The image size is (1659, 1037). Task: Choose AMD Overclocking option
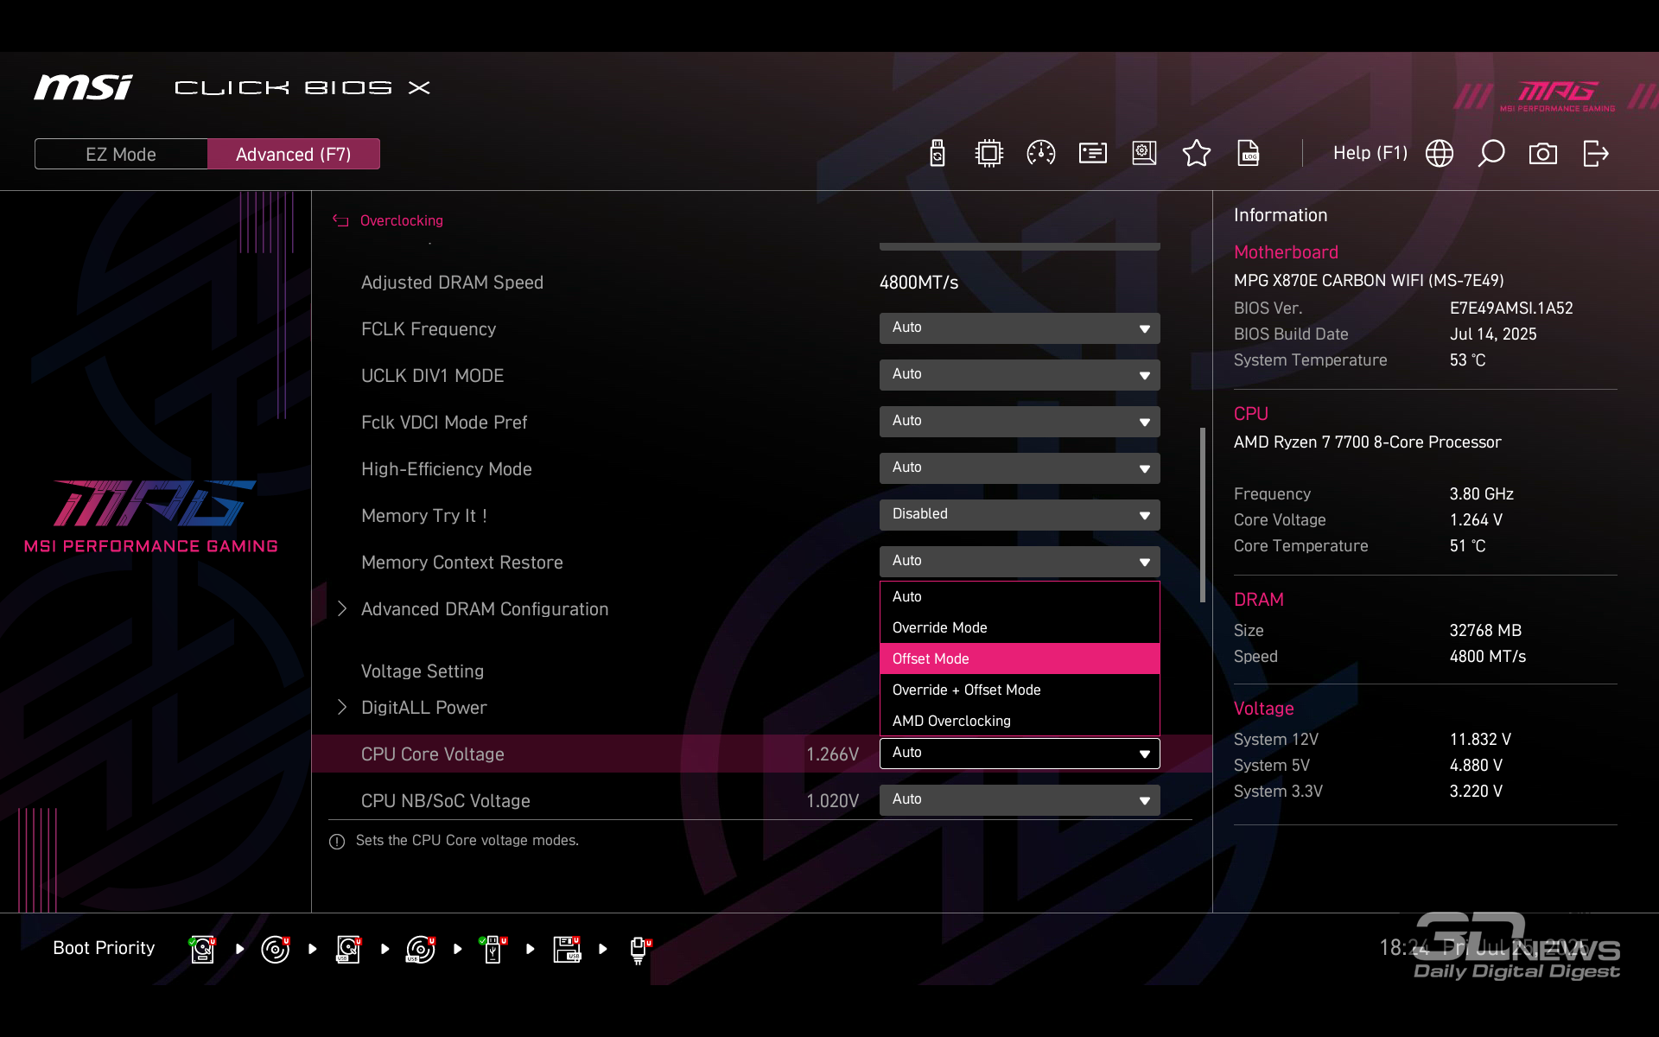pos(1020,721)
